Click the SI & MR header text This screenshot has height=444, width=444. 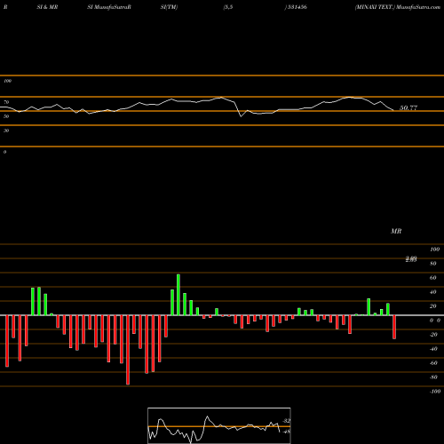pyautogui.click(x=47, y=7)
